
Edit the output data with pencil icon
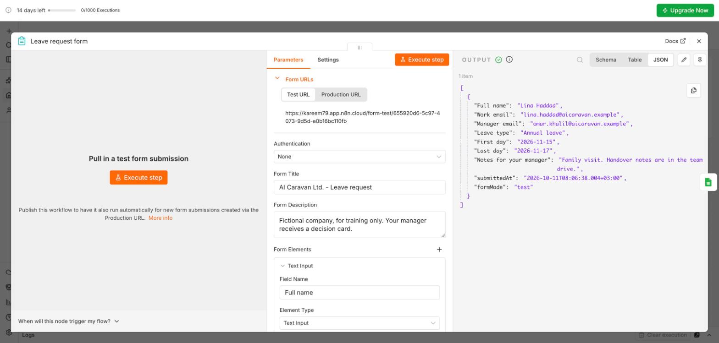tap(684, 60)
